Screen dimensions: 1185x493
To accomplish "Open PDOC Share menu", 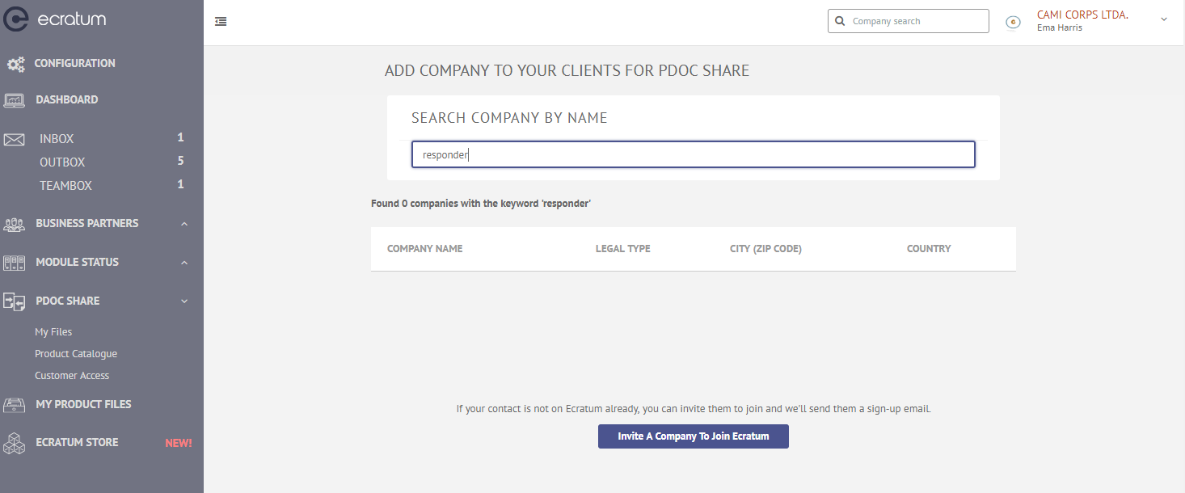I will pos(68,301).
